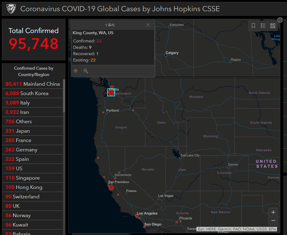The image size is (287, 235).
Task: Select the France row
Action: (33, 141)
